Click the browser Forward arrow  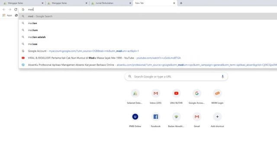[x=10, y=9]
